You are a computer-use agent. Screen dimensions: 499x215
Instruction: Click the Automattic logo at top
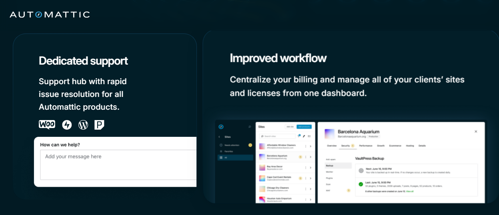pyautogui.click(x=50, y=15)
